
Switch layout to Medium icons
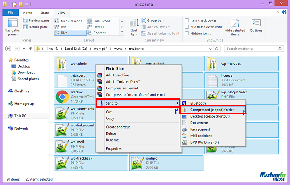(x=68, y=21)
